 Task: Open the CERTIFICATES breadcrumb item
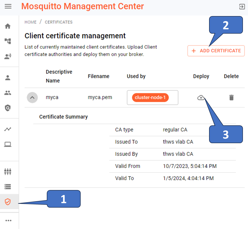59,22
